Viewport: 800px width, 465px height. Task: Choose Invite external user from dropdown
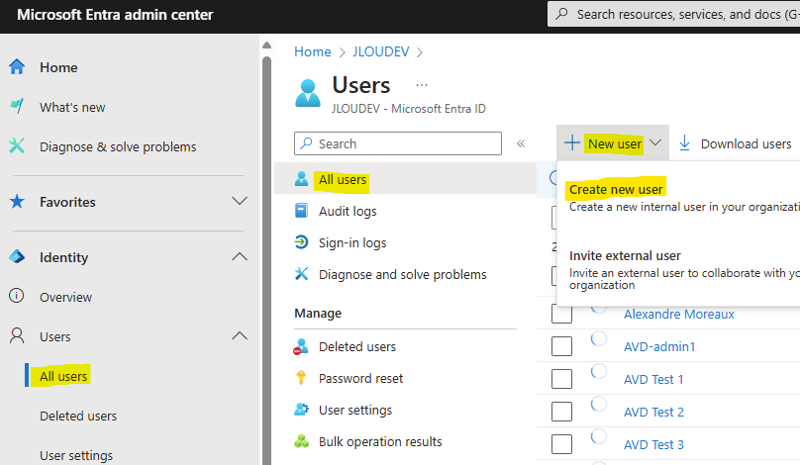pyautogui.click(x=625, y=255)
